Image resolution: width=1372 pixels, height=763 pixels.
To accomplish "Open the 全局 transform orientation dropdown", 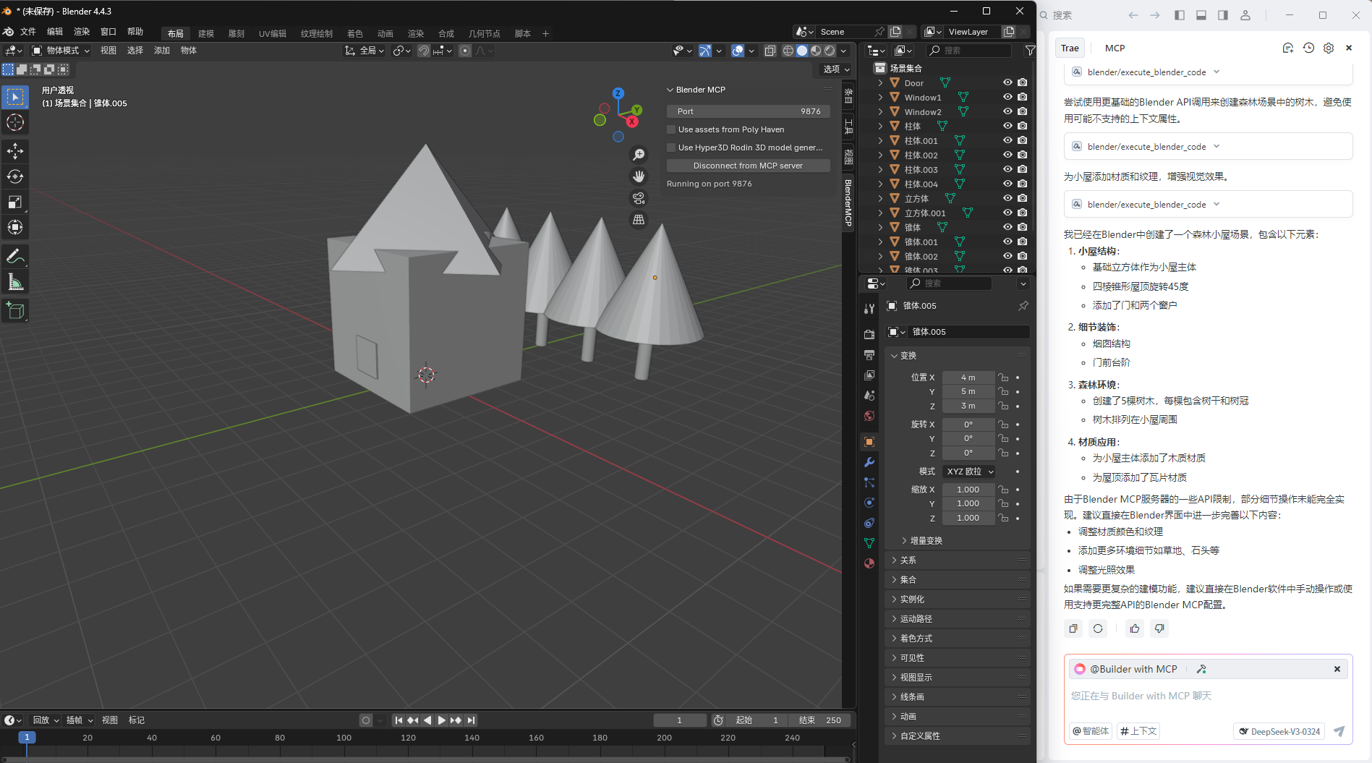I will tap(363, 51).
